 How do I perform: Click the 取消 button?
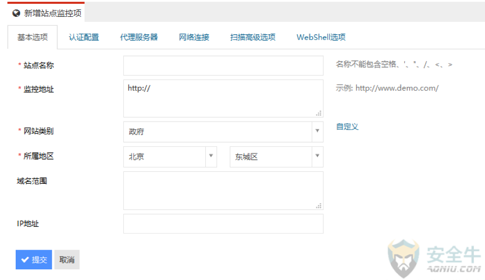(x=67, y=260)
